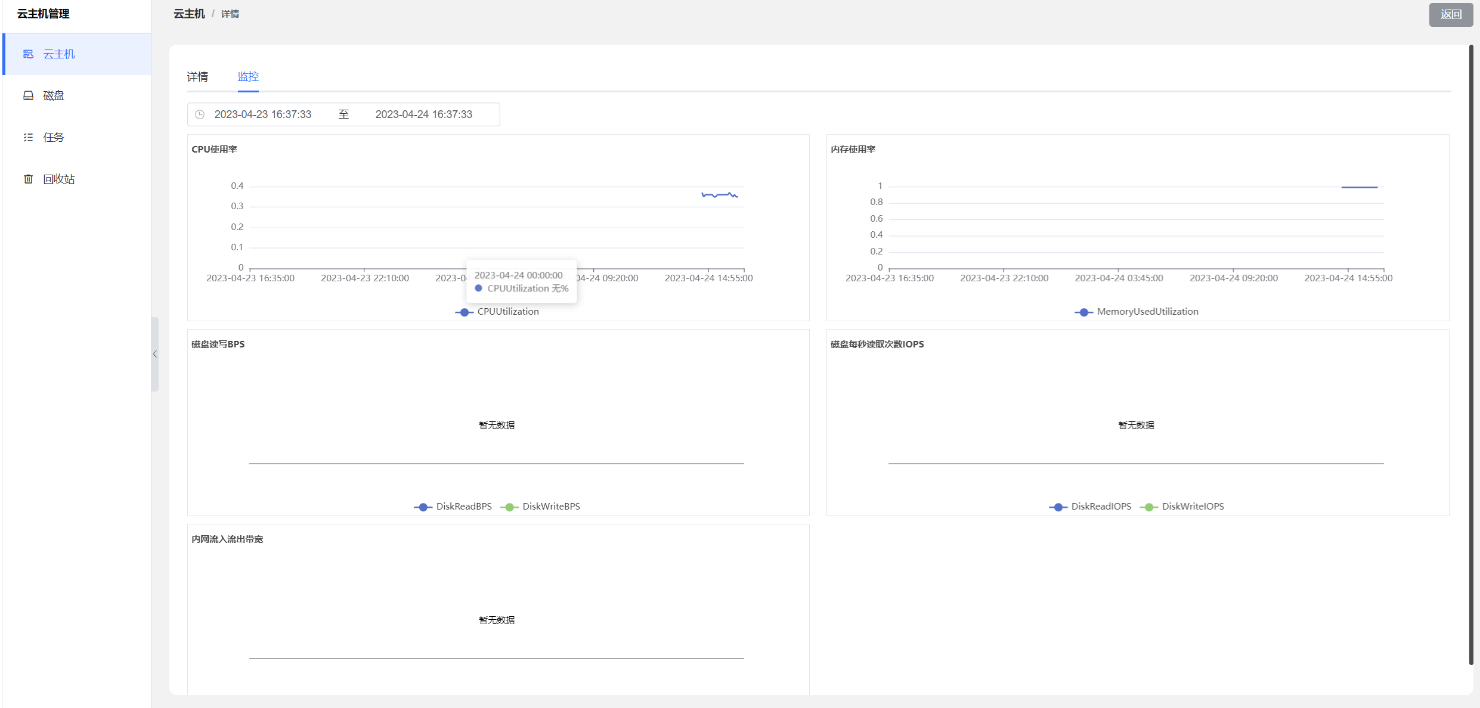Switch to the 详情 tab
This screenshot has width=1480, height=708.
pos(197,77)
